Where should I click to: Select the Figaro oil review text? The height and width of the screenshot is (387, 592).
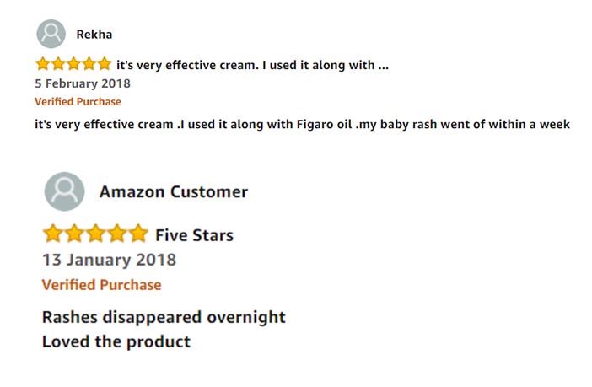click(x=302, y=124)
